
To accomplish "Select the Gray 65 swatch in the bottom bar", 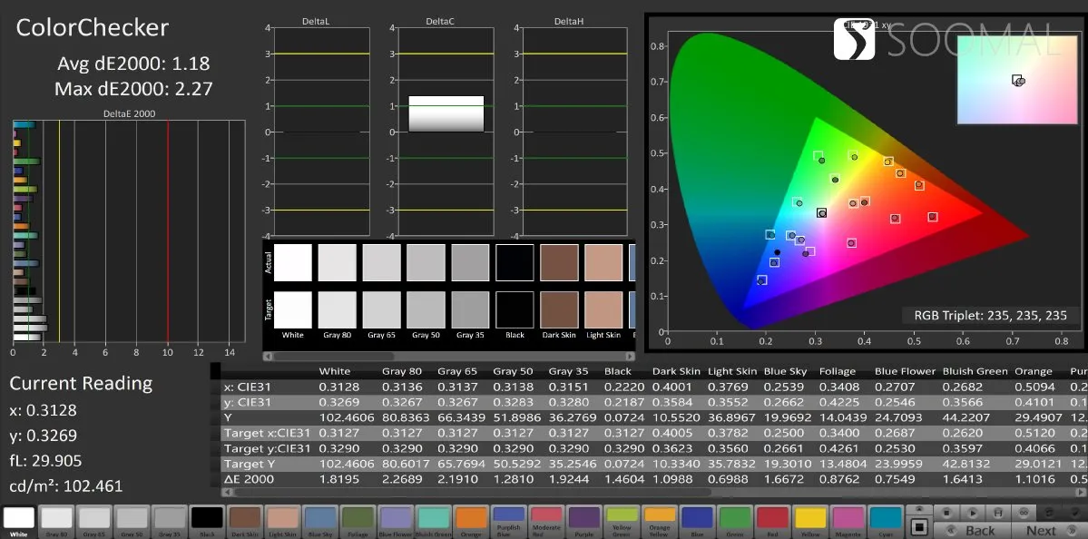I will tap(93, 521).
